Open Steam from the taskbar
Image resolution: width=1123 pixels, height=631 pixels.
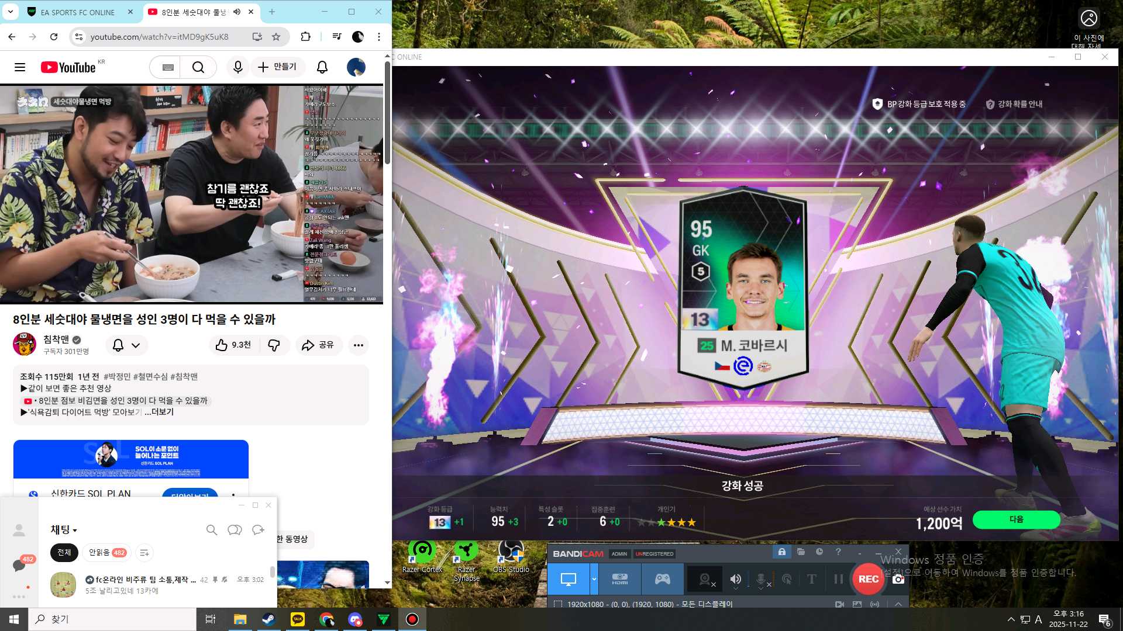coord(269,619)
